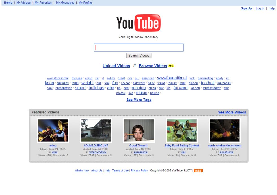Open uploader ilias' profile
Image resolution: width=277 pixels, height=195 pixels.
(x=183, y=152)
